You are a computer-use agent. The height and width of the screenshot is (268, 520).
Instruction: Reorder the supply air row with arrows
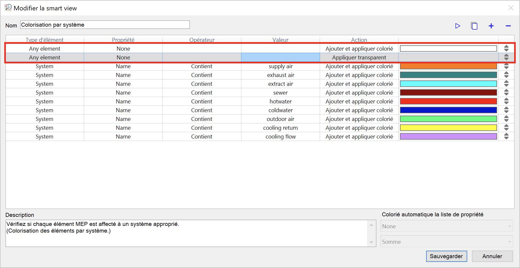pyautogui.click(x=506, y=66)
